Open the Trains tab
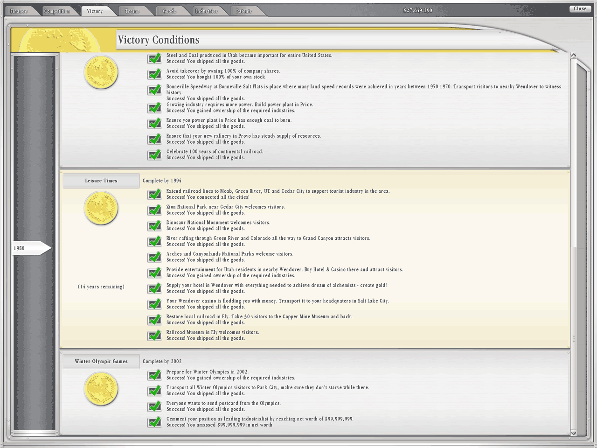The image size is (597, 448). 132,11
